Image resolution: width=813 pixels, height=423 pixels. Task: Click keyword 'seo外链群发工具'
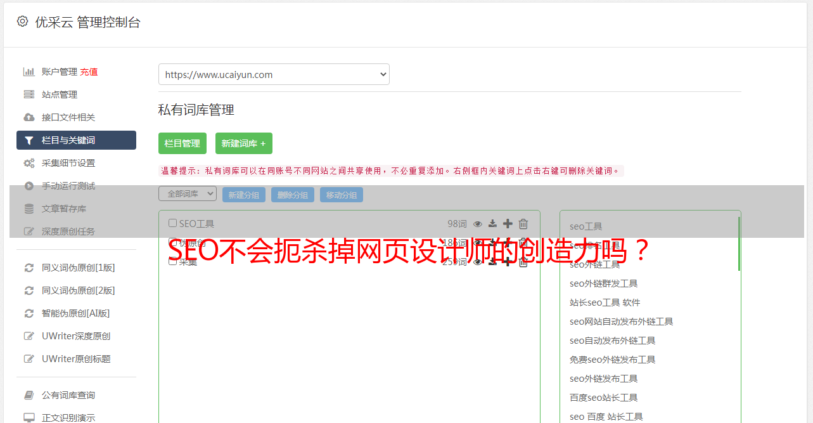click(604, 283)
